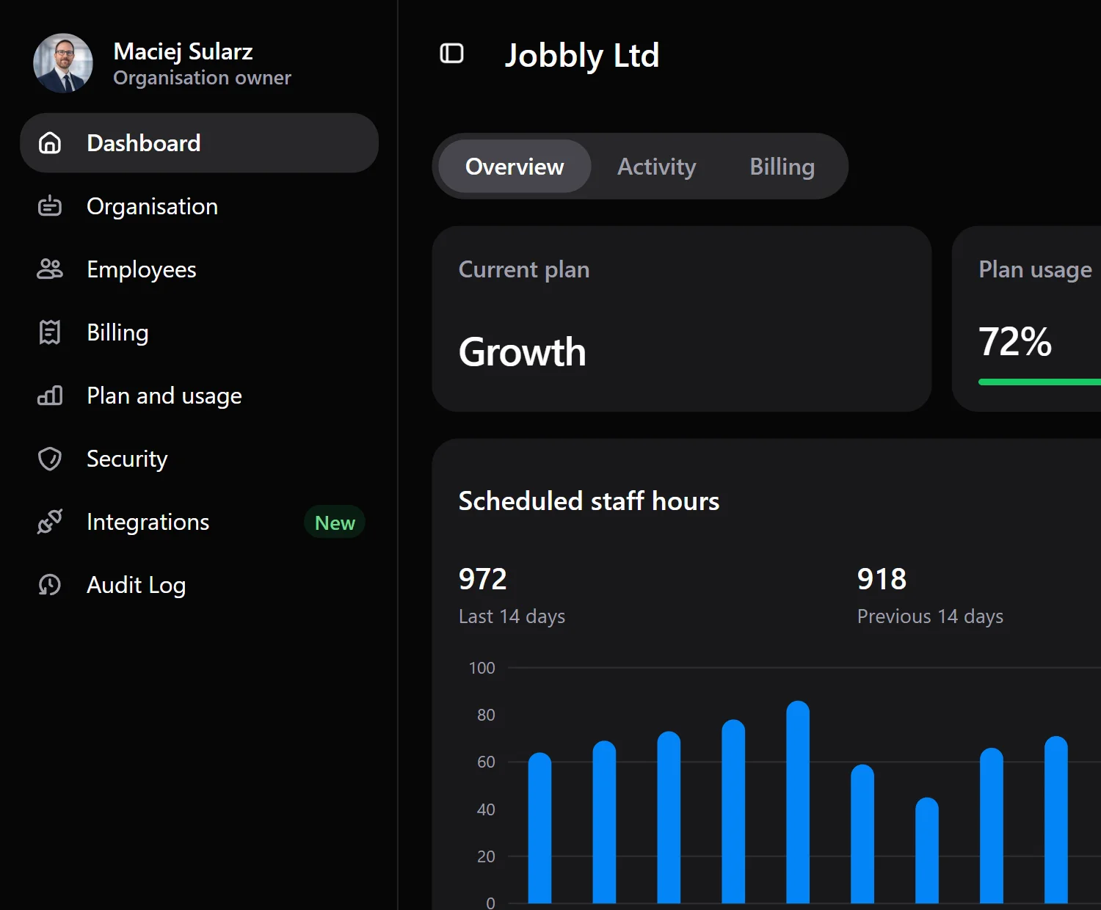Image resolution: width=1101 pixels, height=910 pixels.
Task: Click the first blue bar in chart
Action: (x=539, y=828)
